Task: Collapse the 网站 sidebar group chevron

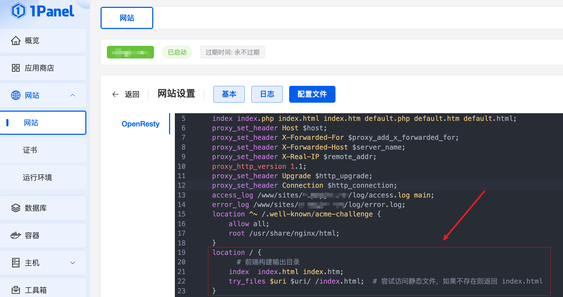Action: (x=73, y=95)
